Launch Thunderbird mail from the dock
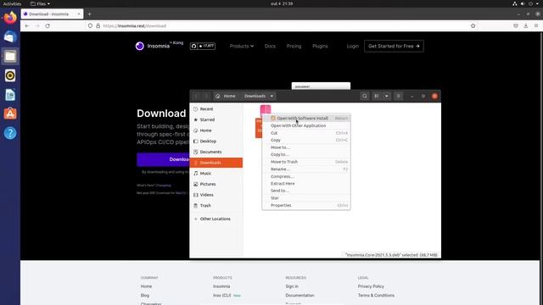 pos(10,36)
